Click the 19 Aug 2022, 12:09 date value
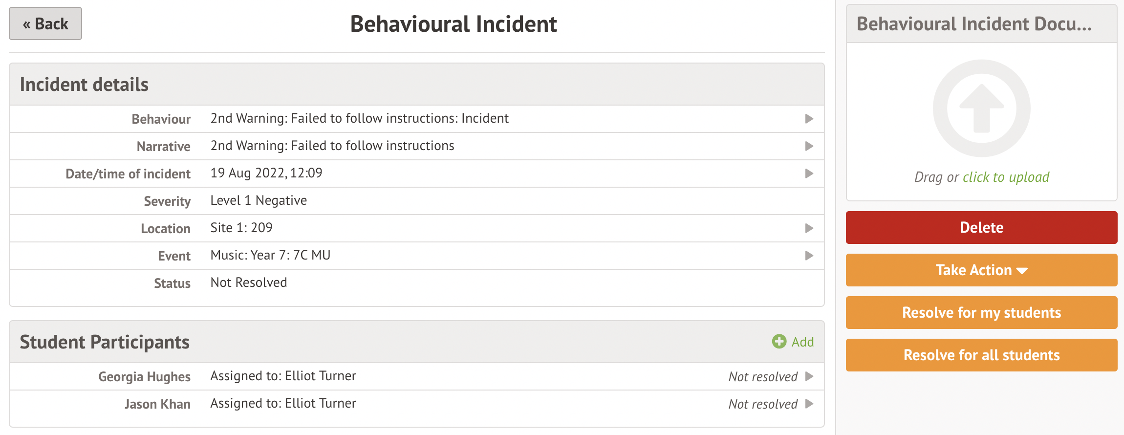 point(266,173)
